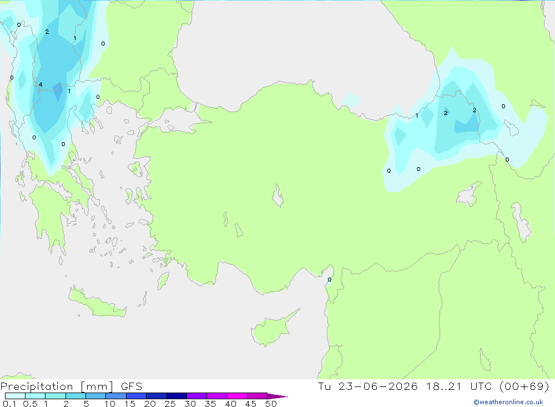Click the '10' legend scale label
555x407 pixels.
coord(110,404)
